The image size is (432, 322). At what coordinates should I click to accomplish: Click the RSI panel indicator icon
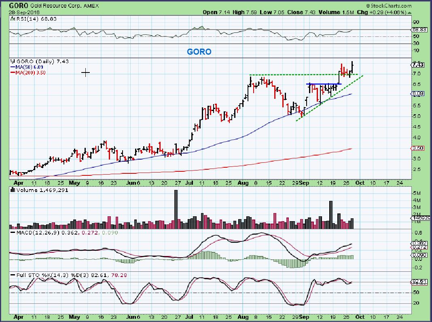13,19
